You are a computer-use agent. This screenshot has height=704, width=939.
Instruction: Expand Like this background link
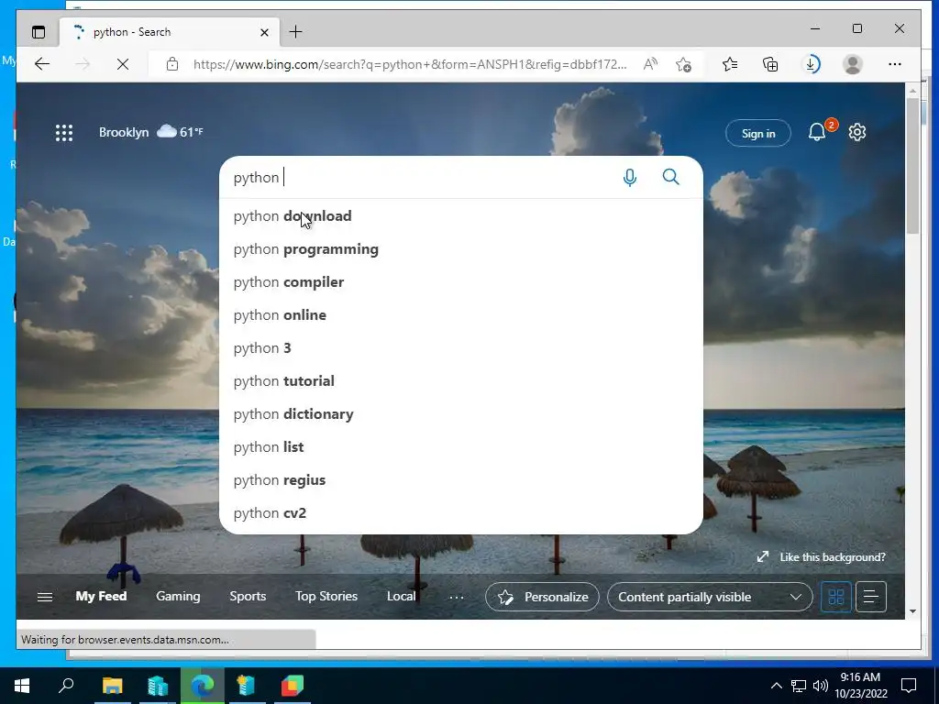[x=821, y=557]
